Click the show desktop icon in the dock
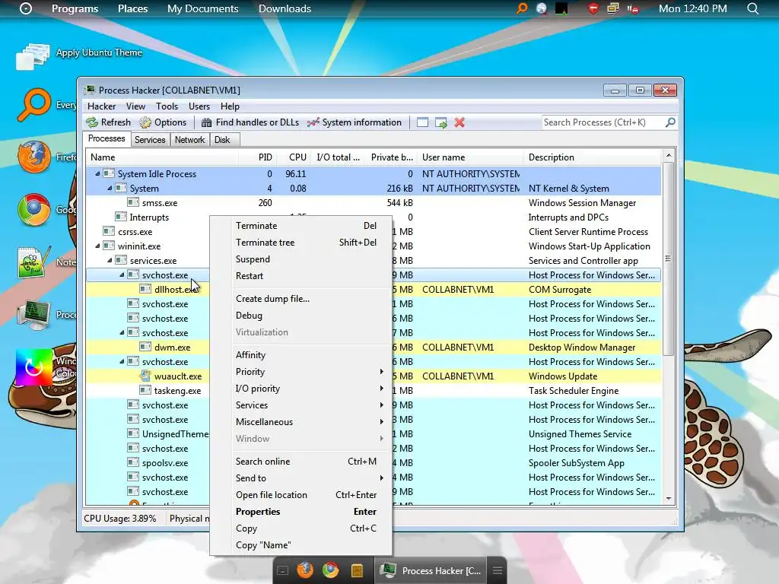 click(x=282, y=570)
